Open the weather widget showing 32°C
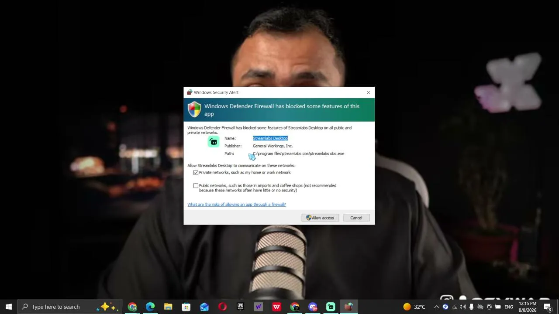The image size is (559, 314). point(414,307)
